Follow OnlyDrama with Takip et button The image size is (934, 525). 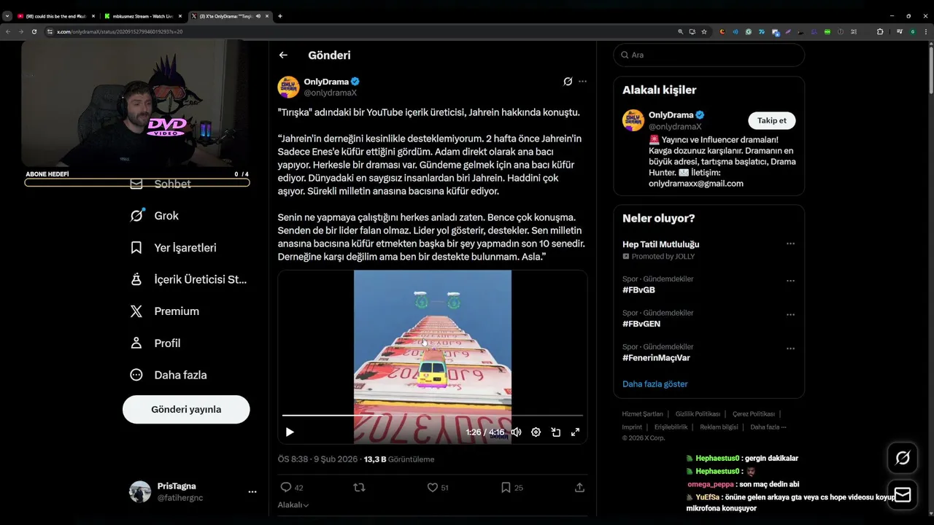772,120
